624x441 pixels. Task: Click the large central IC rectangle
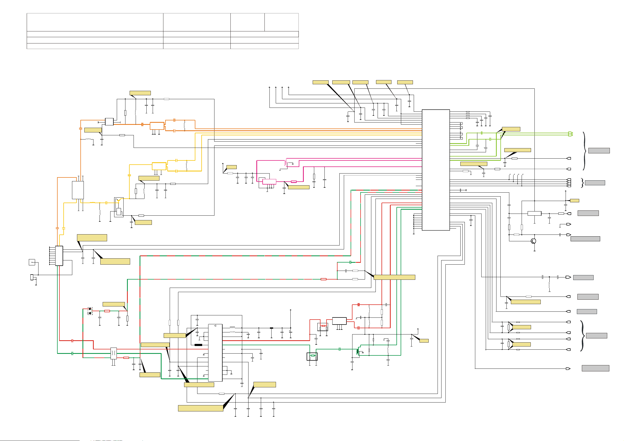tap(436, 170)
